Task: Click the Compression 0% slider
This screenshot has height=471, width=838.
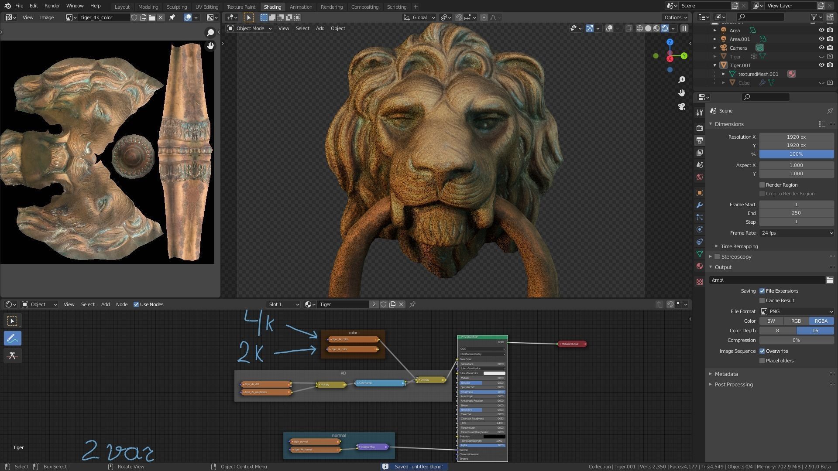Action: click(797, 340)
